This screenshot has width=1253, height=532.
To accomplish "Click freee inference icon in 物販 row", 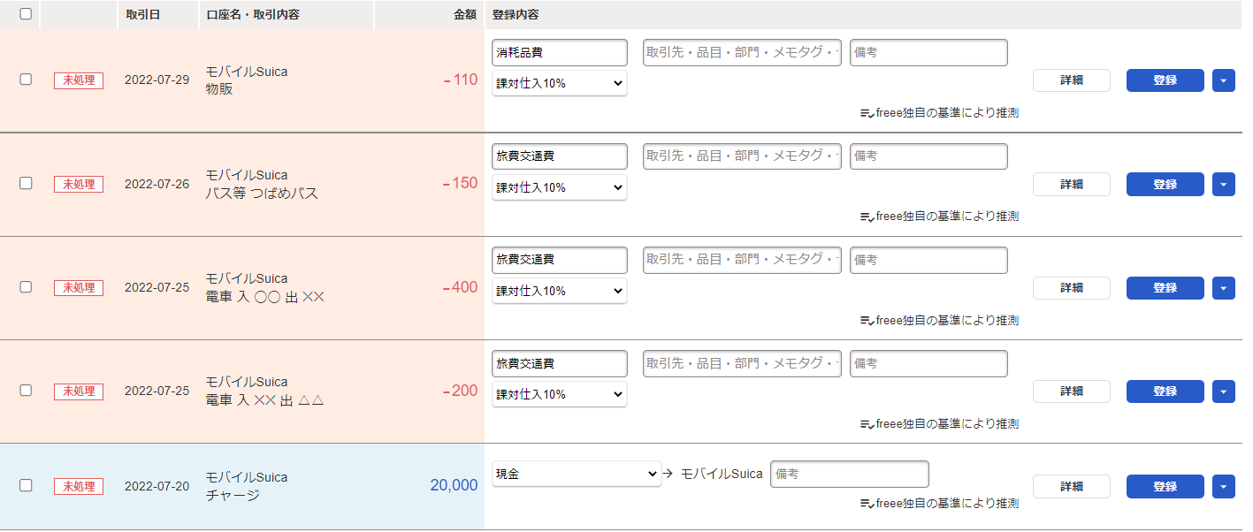I will [867, 113].
